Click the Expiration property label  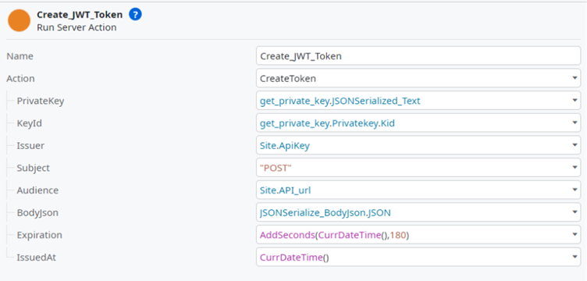click(39, 236)
